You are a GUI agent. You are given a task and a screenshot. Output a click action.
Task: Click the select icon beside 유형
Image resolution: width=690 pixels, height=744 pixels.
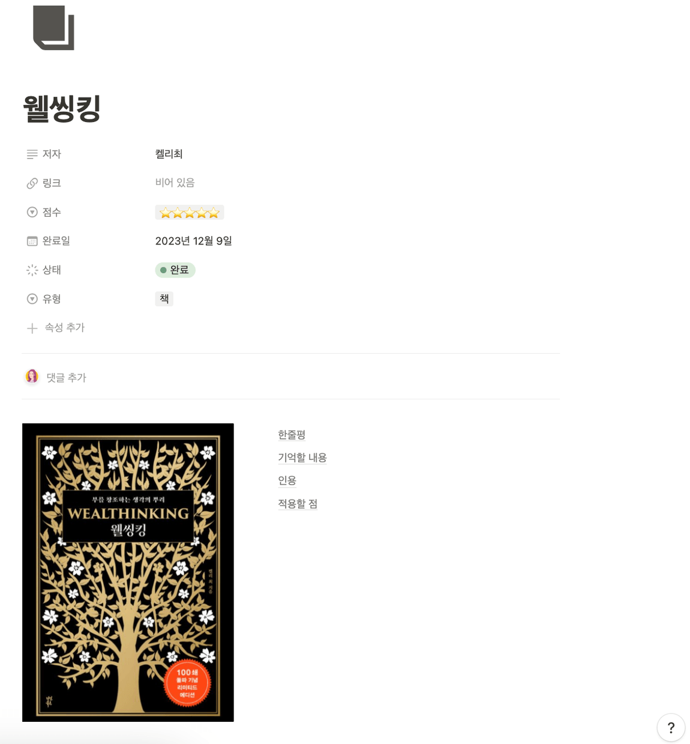(x=32, y=299)
